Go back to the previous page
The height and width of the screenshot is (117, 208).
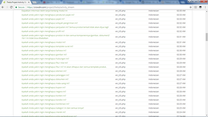3,7
